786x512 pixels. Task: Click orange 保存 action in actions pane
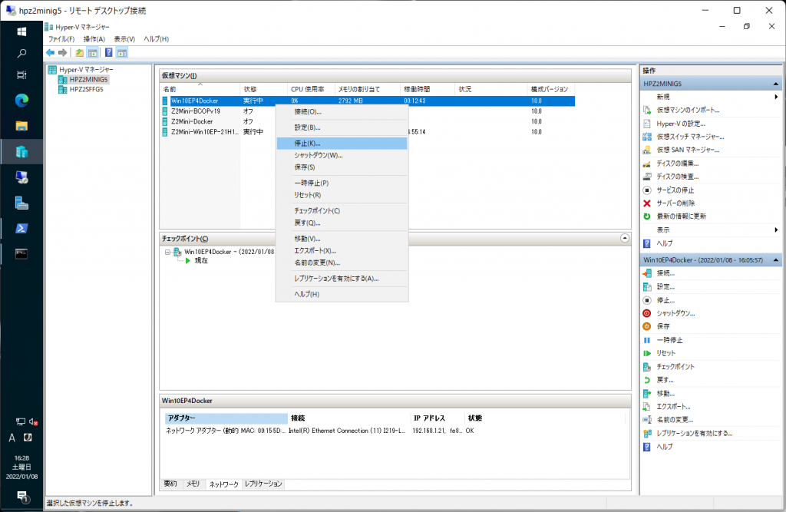coord(662,326)
